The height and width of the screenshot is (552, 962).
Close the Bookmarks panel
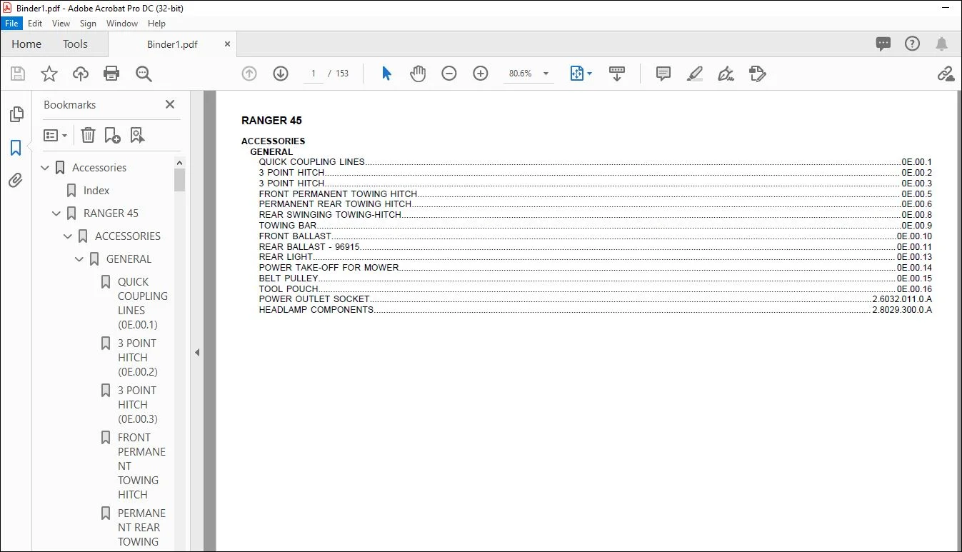[170, 104]
